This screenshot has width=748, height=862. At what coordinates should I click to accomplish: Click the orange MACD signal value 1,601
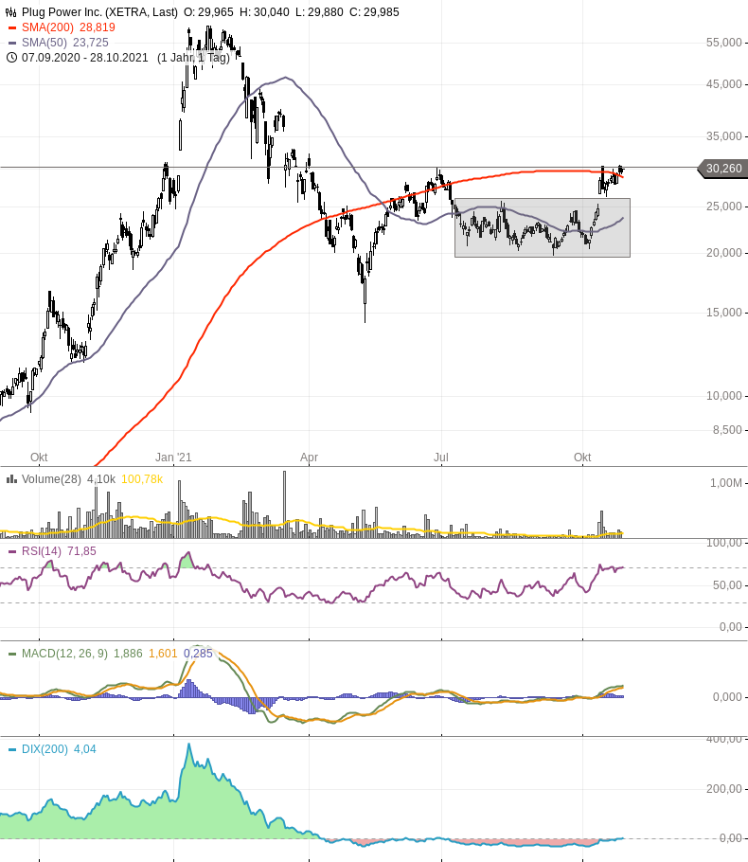(163, 654)
